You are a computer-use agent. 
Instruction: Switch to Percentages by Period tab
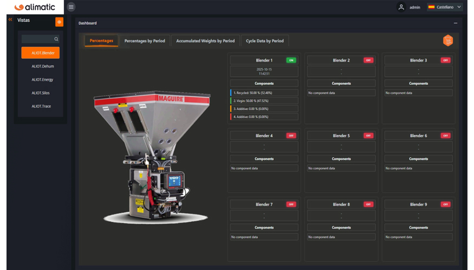coord(145,40)
